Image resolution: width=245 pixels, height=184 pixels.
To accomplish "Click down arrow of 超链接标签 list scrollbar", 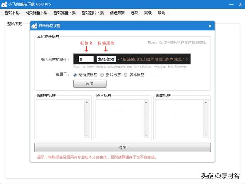I will click(87, 135).
